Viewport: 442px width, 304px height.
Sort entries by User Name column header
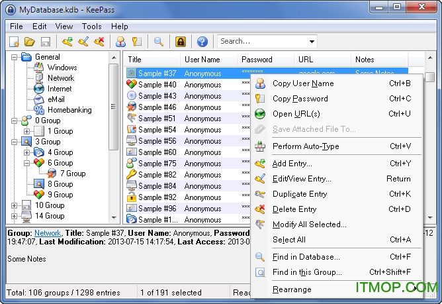(208, 59)
